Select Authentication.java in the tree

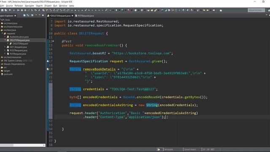click(19, 37)
